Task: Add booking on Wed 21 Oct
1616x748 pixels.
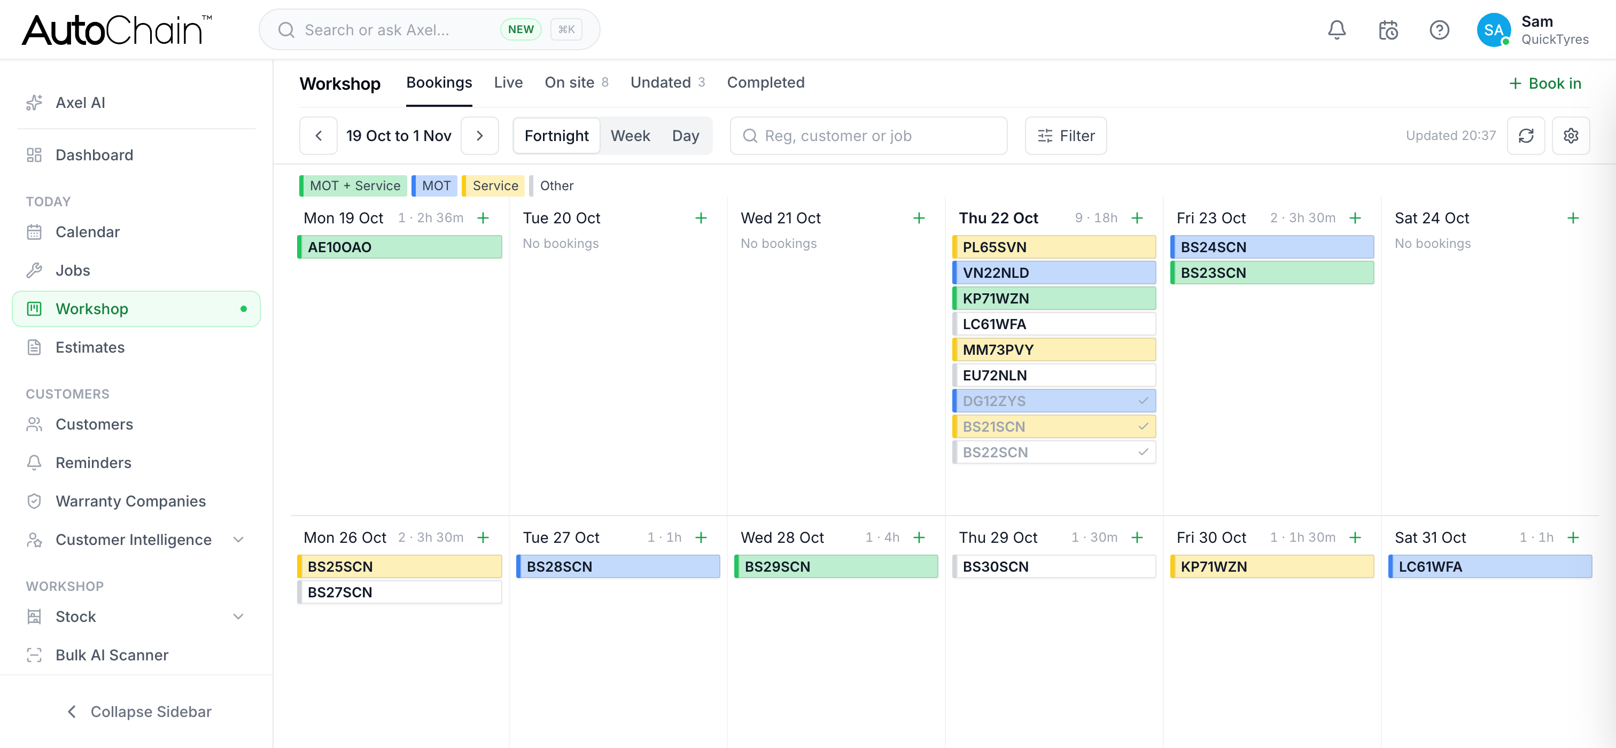Action: point(919,217)
